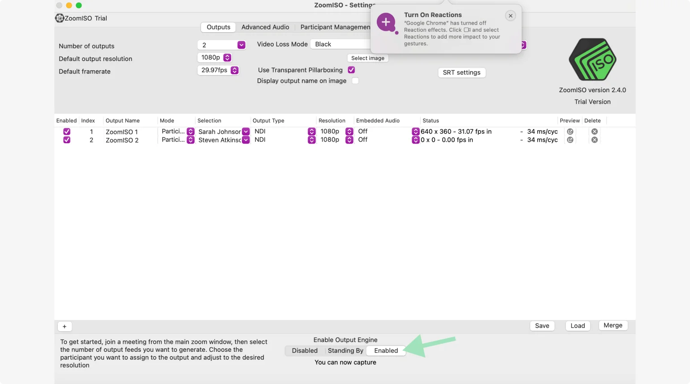Click the Output Name column header
Screen dimensions: 690x384
123,120
